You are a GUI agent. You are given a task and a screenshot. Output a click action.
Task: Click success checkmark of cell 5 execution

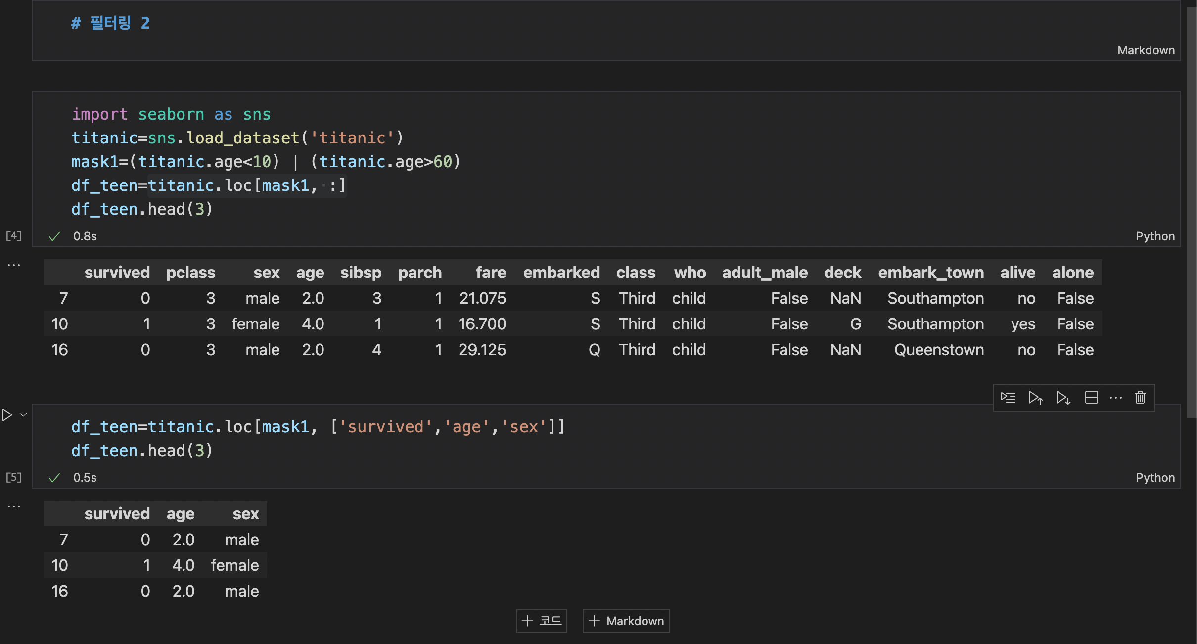coord(54,478)
